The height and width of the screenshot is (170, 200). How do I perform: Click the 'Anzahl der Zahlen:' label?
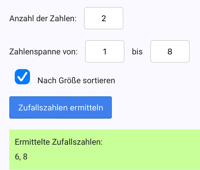[x=43, y=19]
